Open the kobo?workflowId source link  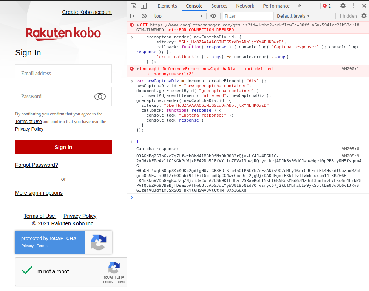[x=309, y=25]
